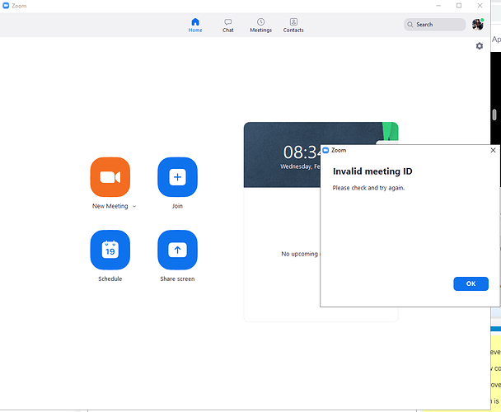Close the Invalid meeting ID dialog
The width and height of the screenshot is (501, 412).
click(x=493, y=150)
